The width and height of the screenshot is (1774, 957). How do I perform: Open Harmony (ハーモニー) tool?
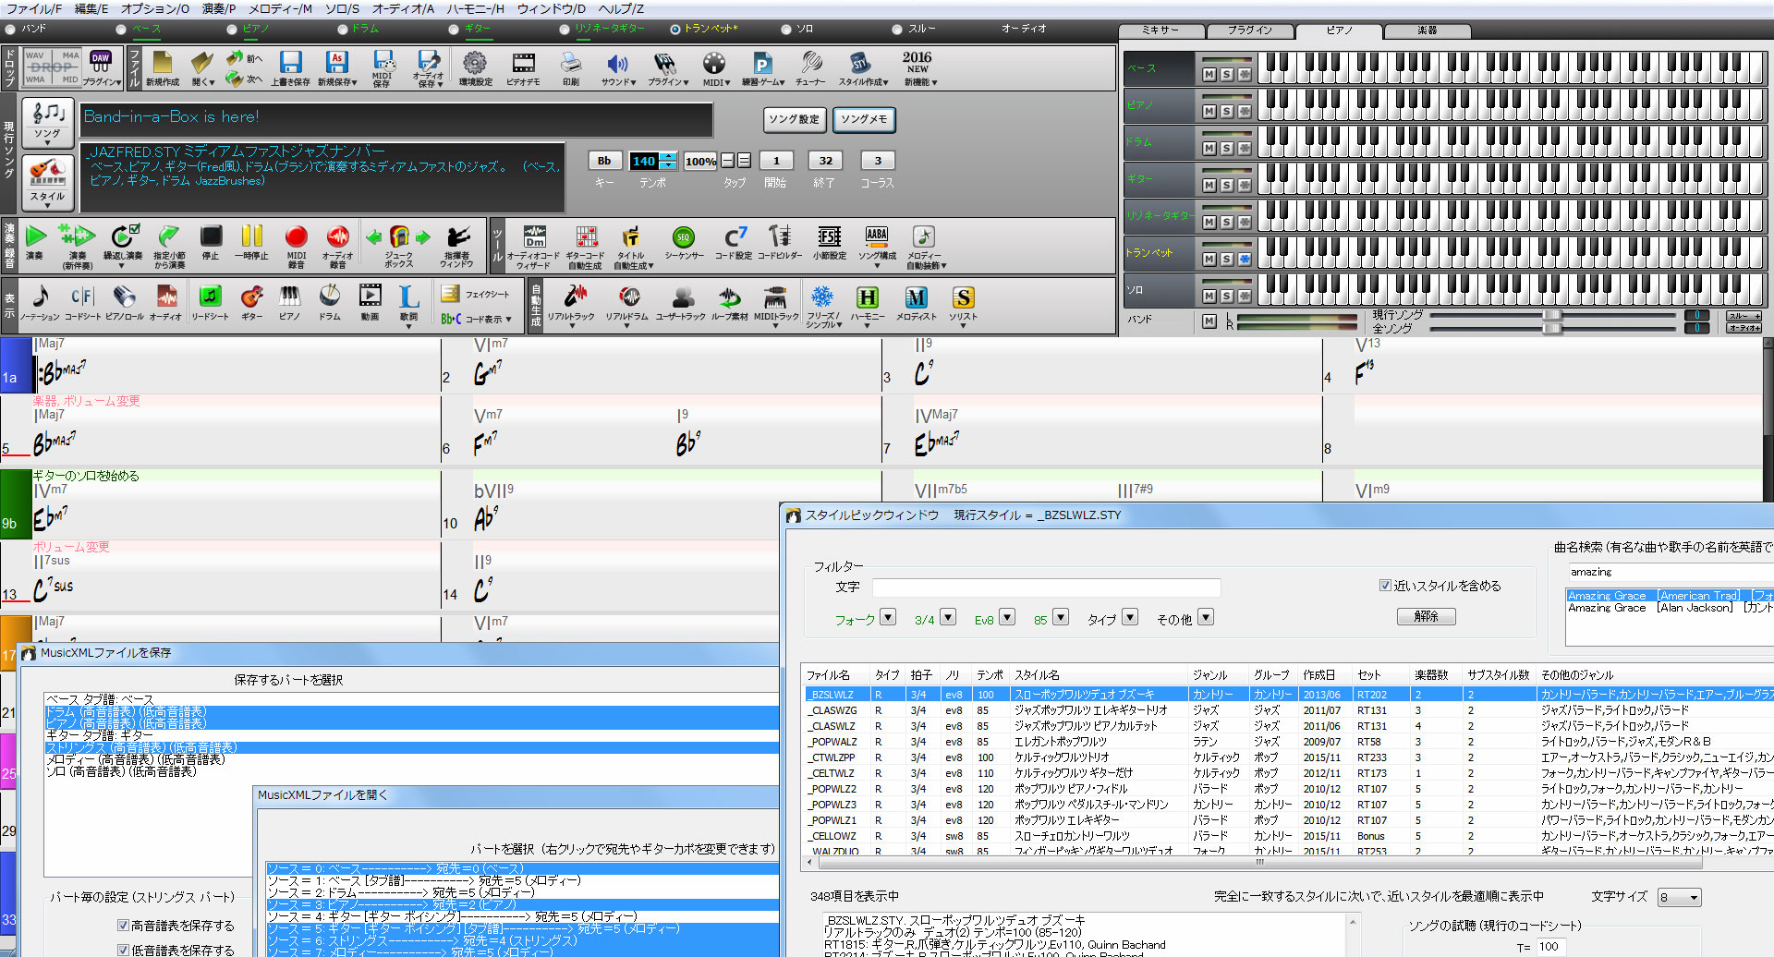pos(867,305)
